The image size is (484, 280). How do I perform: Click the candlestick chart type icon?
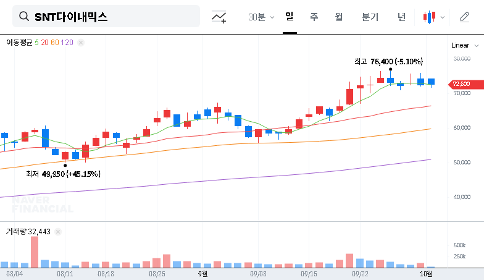click(x=429, y=17)
